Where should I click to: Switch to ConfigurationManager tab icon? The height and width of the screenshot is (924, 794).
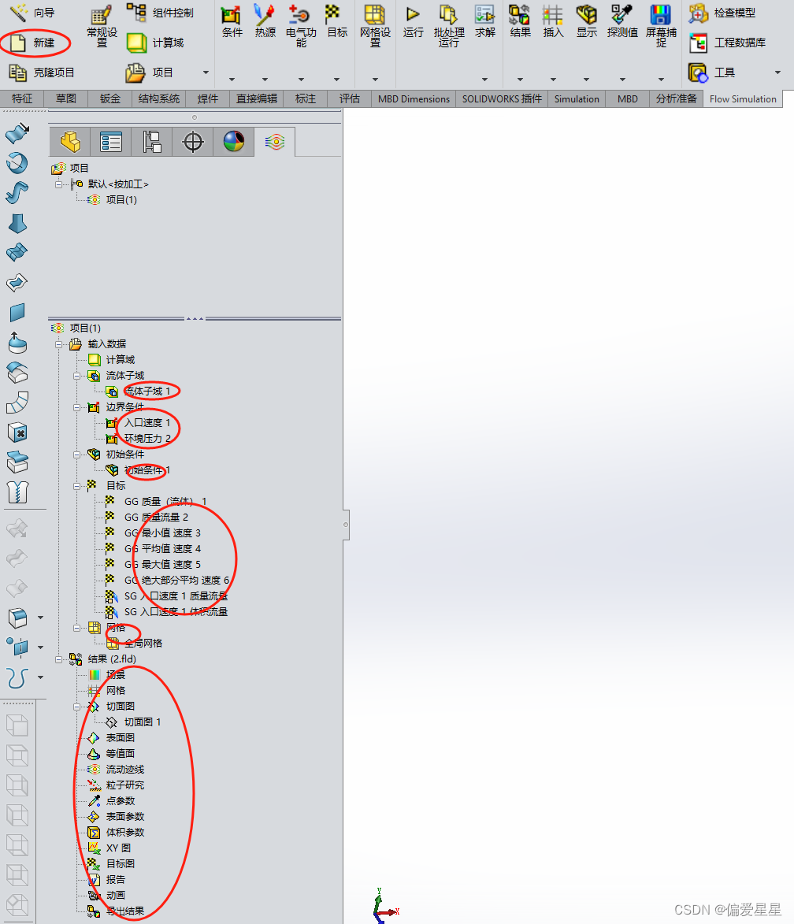coord(152,142)
